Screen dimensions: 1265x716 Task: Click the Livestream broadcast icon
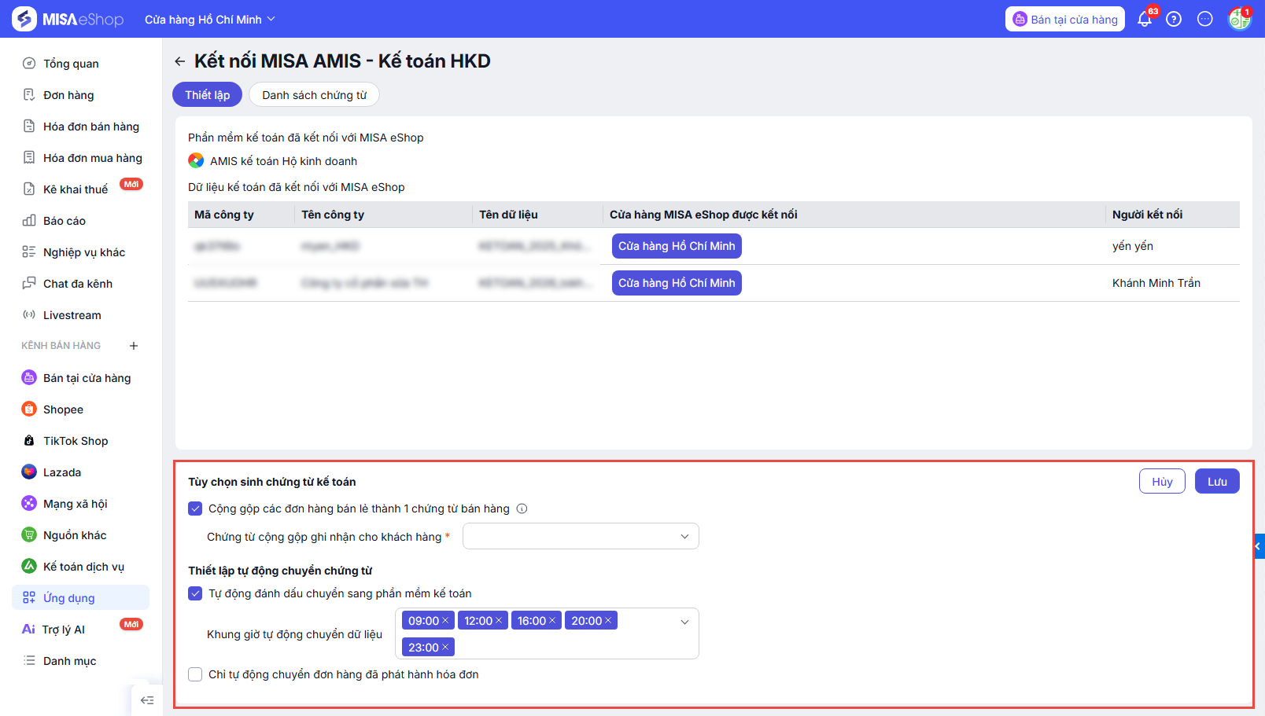click(x=29, y=315)
